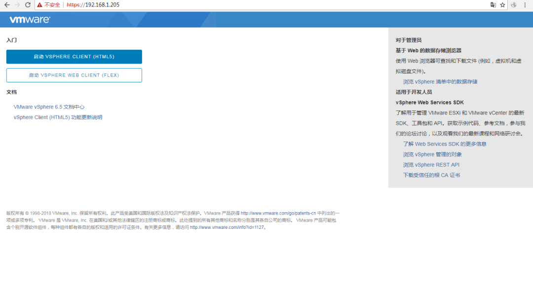Click the VMware logo in the header
Screen dimensions: 533x299
[30, 20]
